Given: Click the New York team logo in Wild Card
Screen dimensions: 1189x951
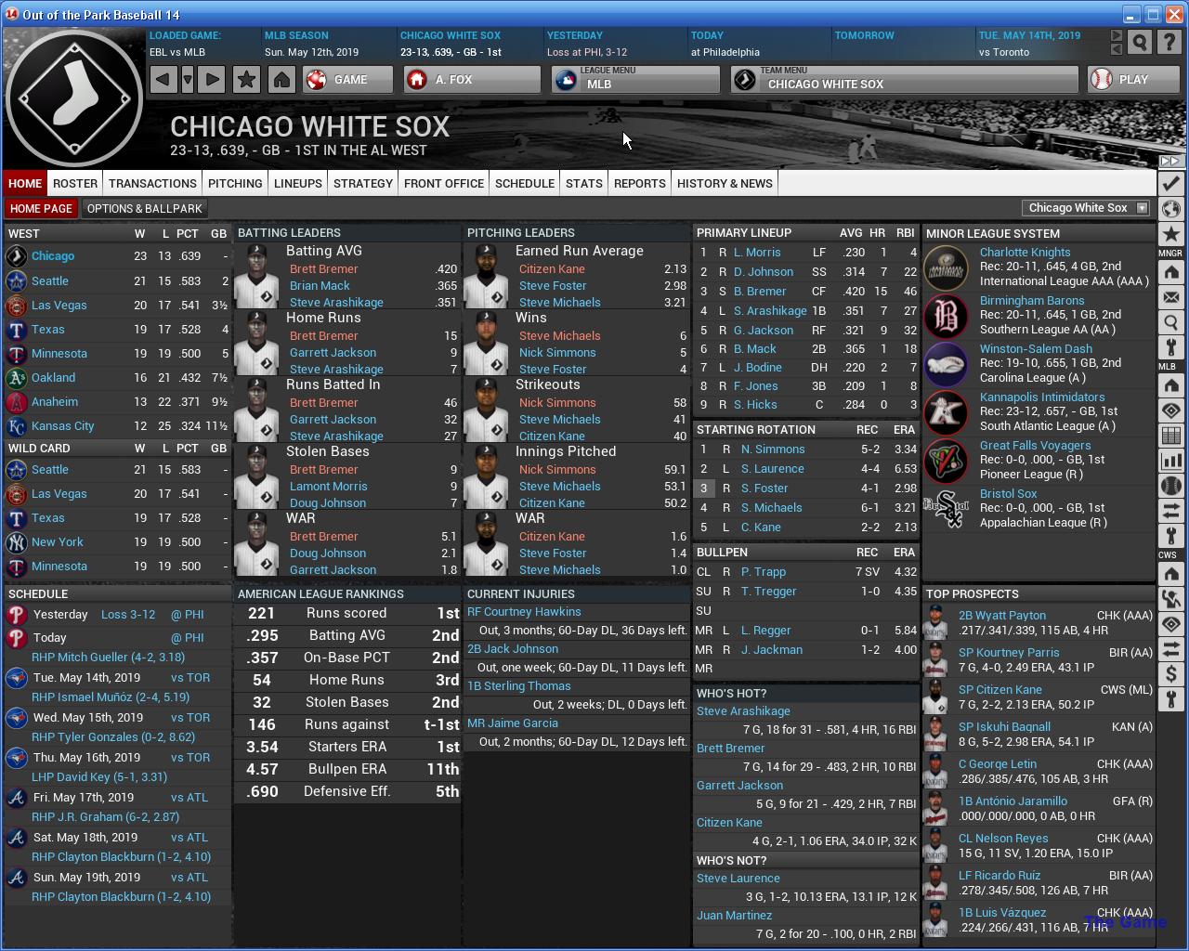Looking at the screenshot, I should 16,542.
